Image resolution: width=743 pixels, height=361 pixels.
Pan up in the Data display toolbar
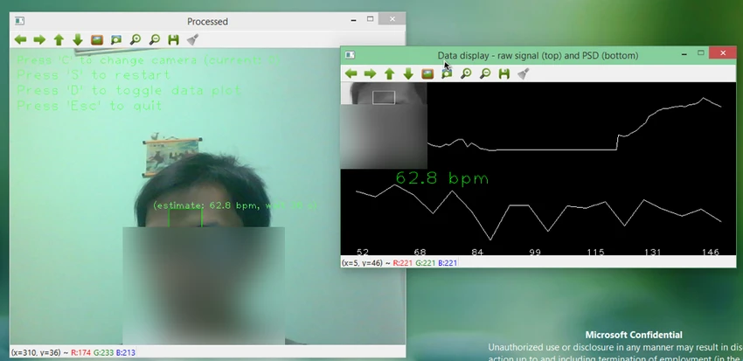click(390, 73)
